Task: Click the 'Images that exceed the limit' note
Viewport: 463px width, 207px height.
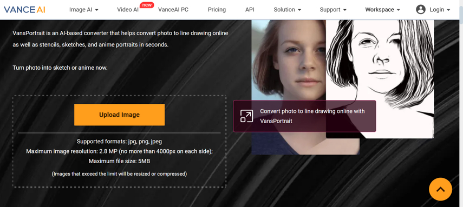Action: (x=119, y=173)
